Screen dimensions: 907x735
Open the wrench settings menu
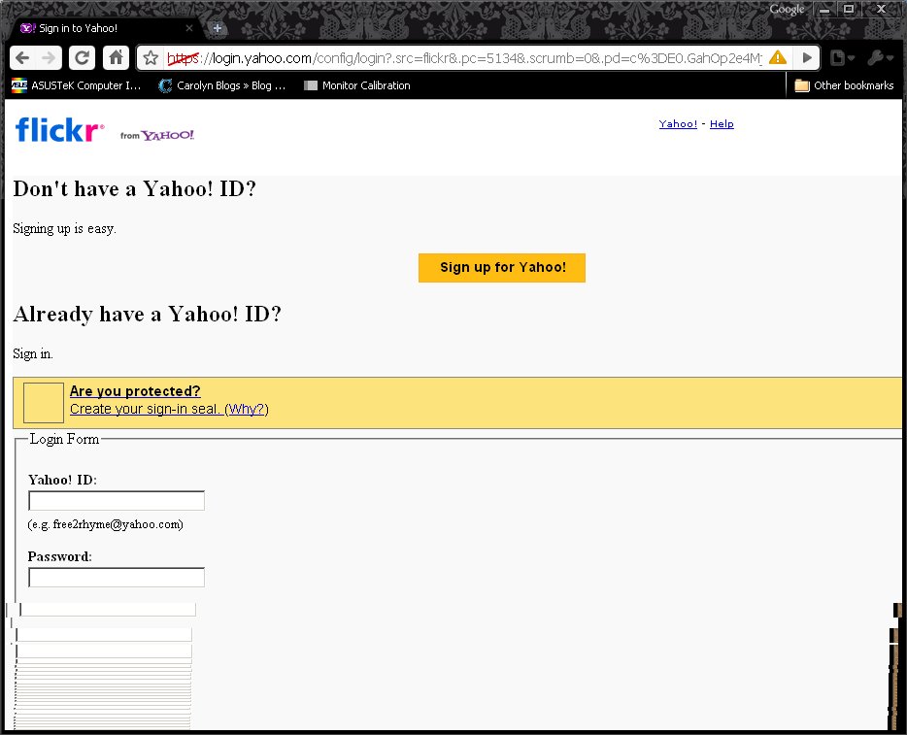pos(881,58)
